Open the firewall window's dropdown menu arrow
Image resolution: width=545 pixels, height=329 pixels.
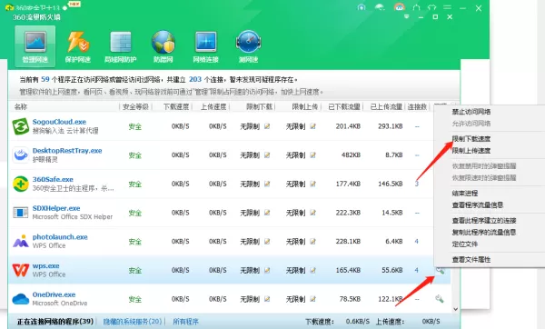[406, 16]
